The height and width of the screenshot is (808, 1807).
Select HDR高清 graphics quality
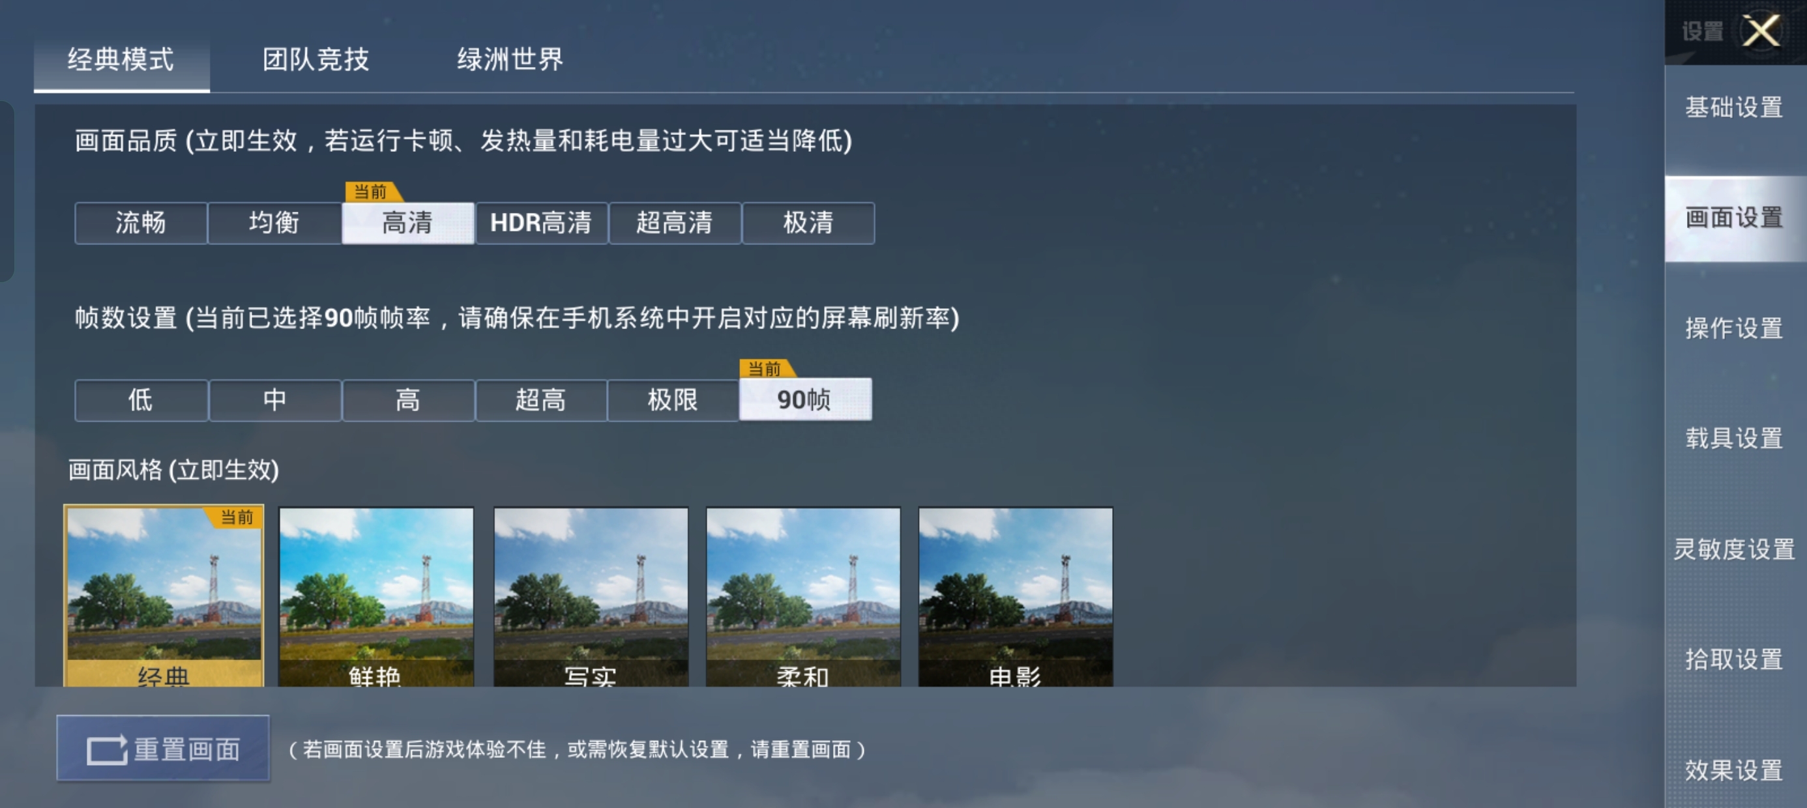[x=541, y=223]
